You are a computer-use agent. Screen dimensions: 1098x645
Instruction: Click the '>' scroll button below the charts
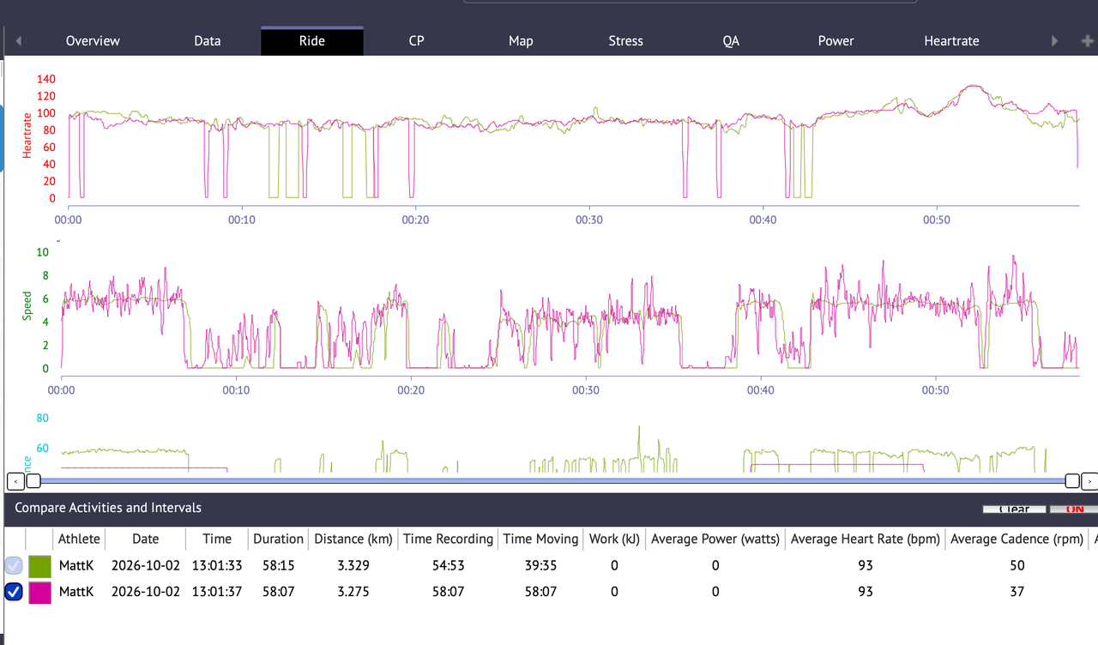[1089, 481]
